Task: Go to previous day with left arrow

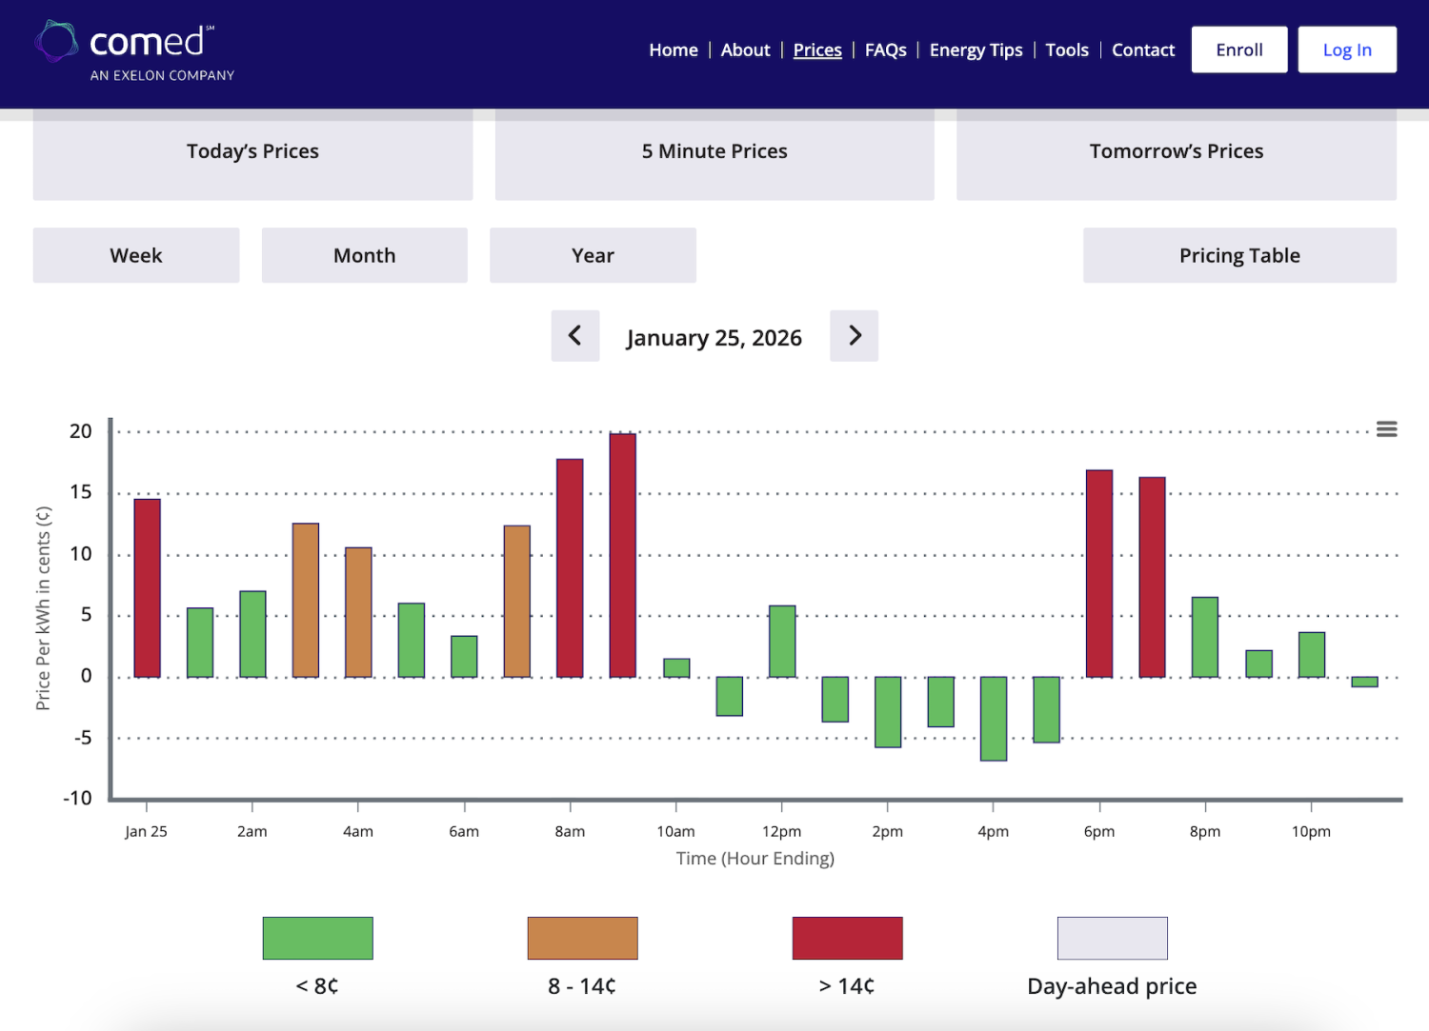Action: pos(575,335)
